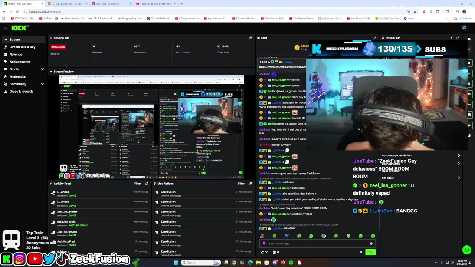475x267 pixels.
Task: Pop out the Chat panel
Action: [x=375, y=38]
